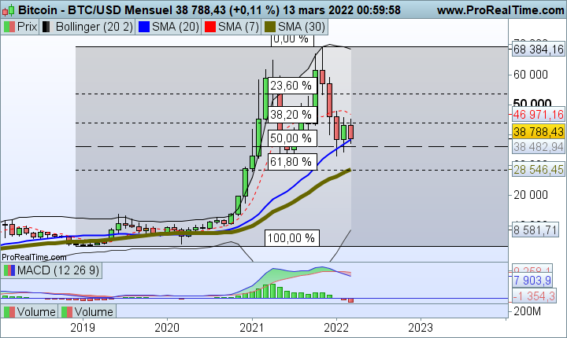Viewport: 567px width, 338px height.
Task: Click the candlestick icon beside Bitcoin title
Action: [x=8, y=10]
